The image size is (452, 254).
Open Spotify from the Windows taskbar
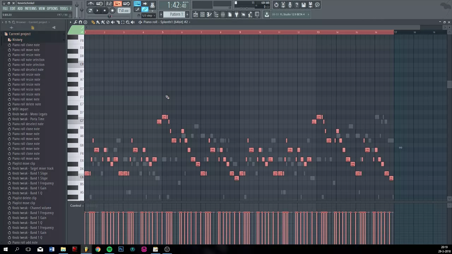coord(109,249)
